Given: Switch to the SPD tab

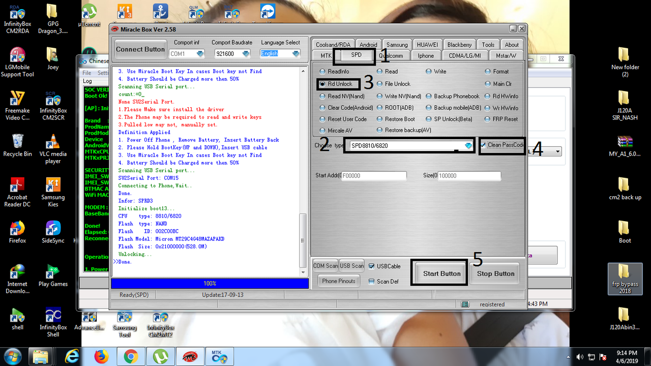Looking at the screenshot, I should point(356,55).
